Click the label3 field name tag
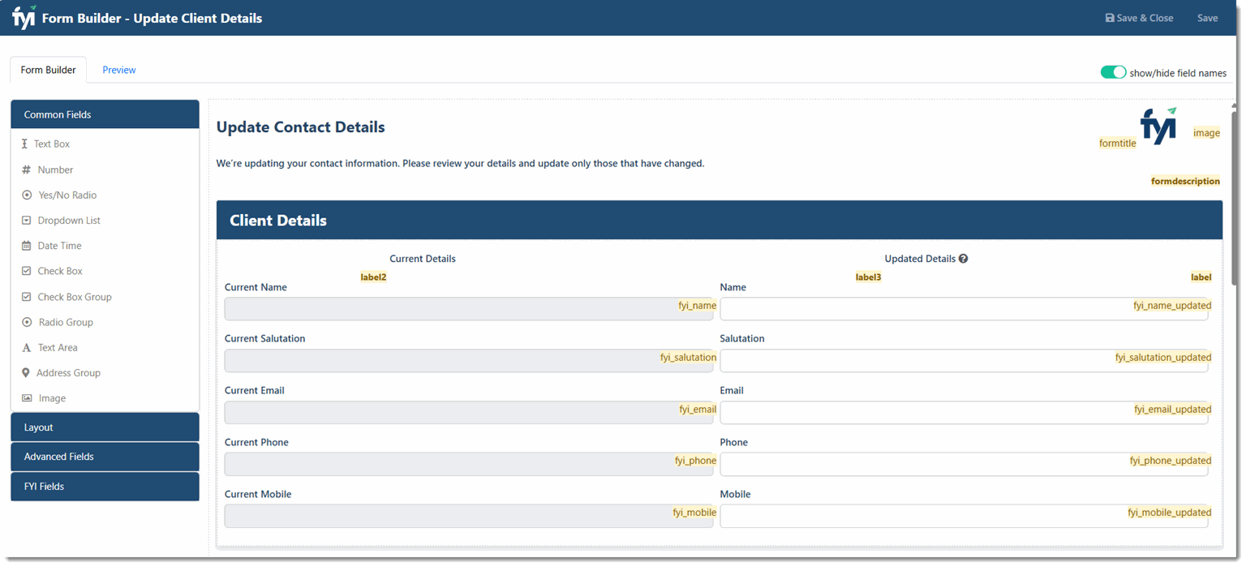 pos(868,277)
